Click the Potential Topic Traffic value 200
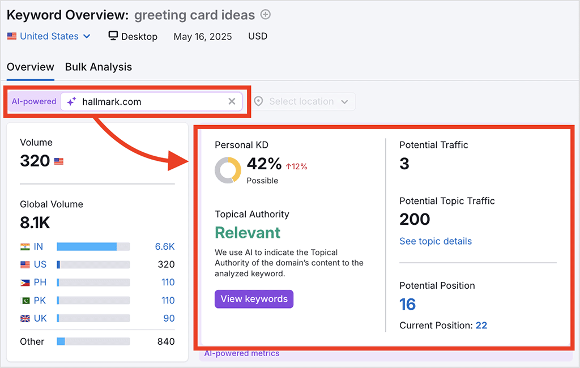580x368 pixels. 415,219
